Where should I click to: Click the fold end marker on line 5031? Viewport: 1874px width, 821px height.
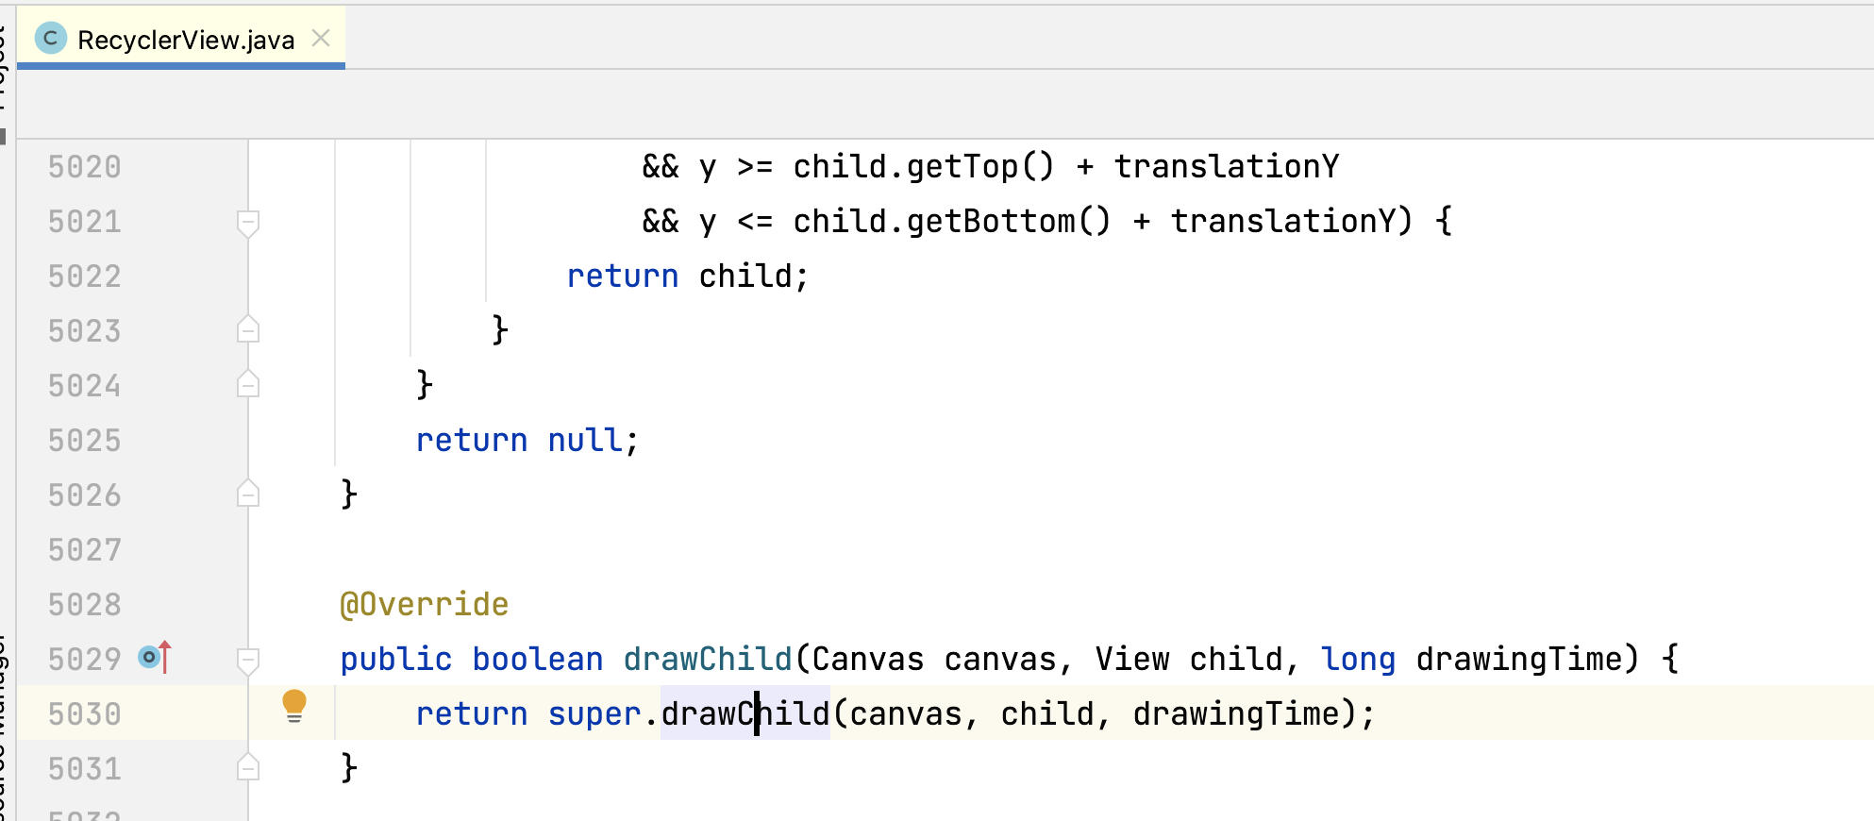tap(248, 768)
